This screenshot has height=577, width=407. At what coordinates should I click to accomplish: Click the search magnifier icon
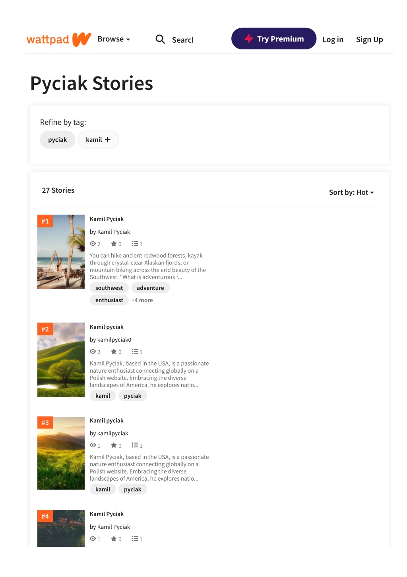160,39
